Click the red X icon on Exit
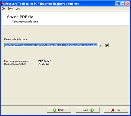 [x=113, y=110]
